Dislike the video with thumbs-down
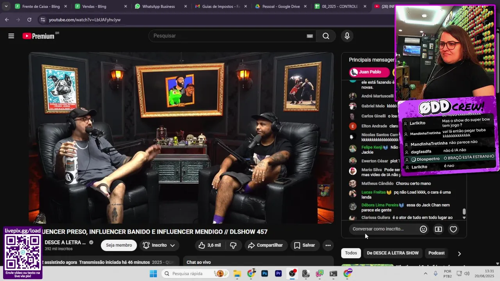500x281 pixels. (x=233, y=245)
